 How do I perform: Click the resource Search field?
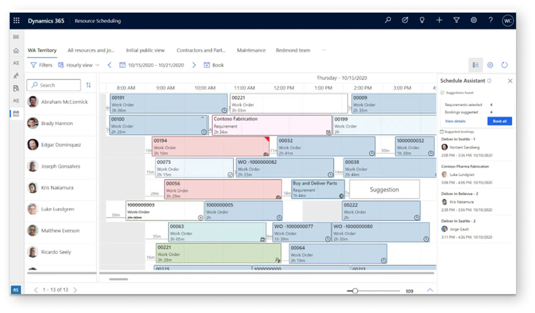[x=54, y=85]
